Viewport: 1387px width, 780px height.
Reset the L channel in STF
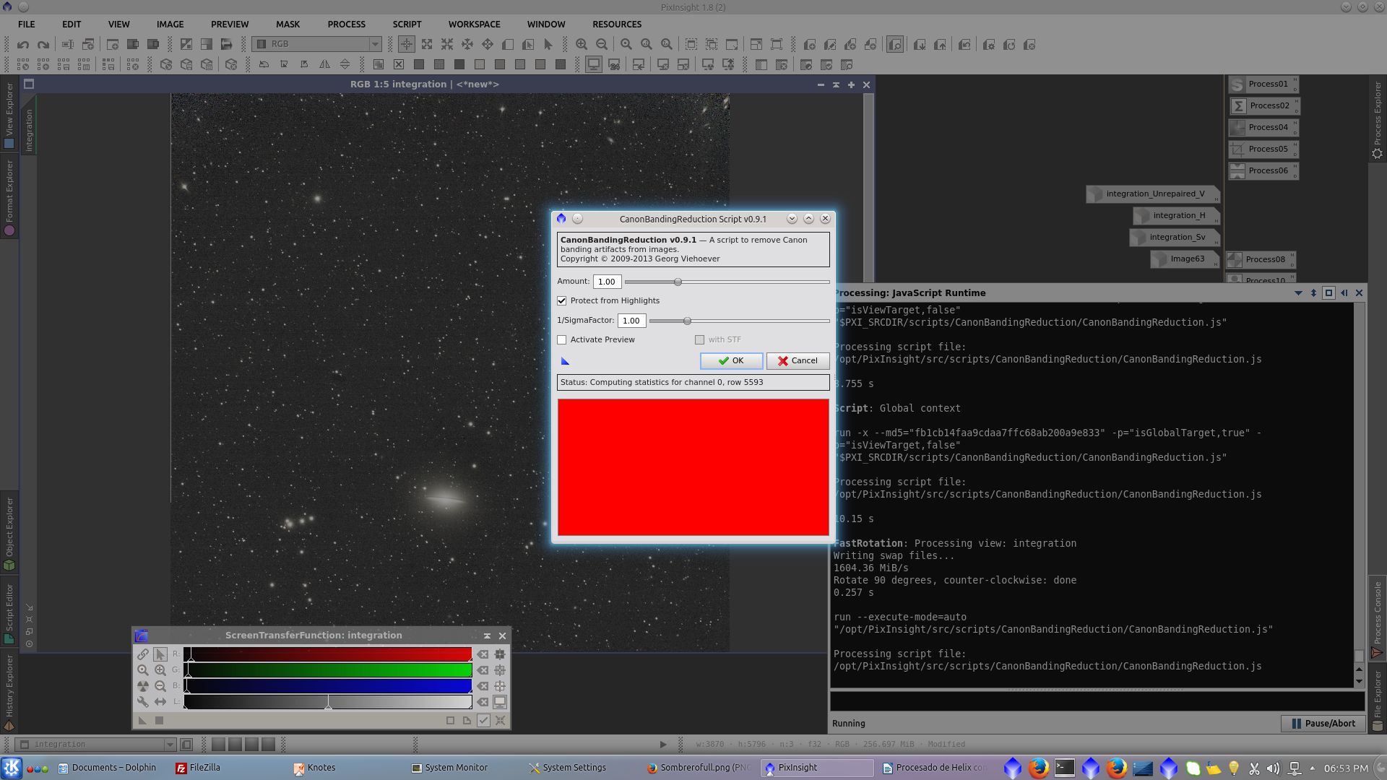coord(483,702)
